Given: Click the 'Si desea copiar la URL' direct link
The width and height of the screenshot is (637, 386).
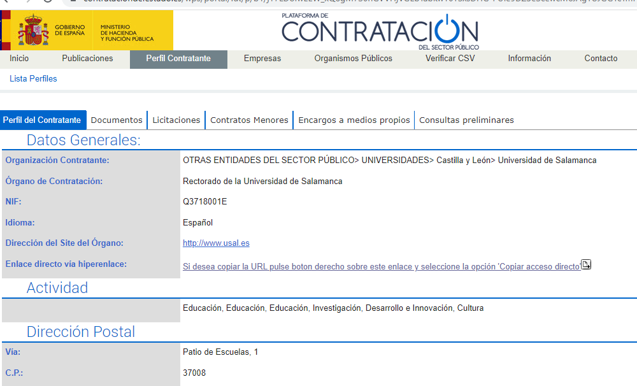Looking at the screenshot, I should (x=382, y=267).
